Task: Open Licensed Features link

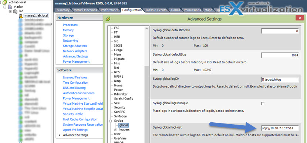Action: tap(75, 77)
